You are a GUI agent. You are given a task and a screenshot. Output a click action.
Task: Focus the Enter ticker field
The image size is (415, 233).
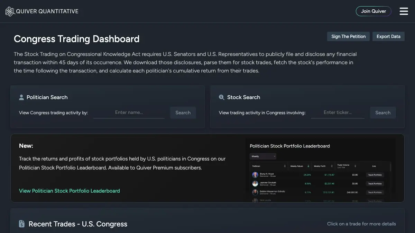(338, 113)
